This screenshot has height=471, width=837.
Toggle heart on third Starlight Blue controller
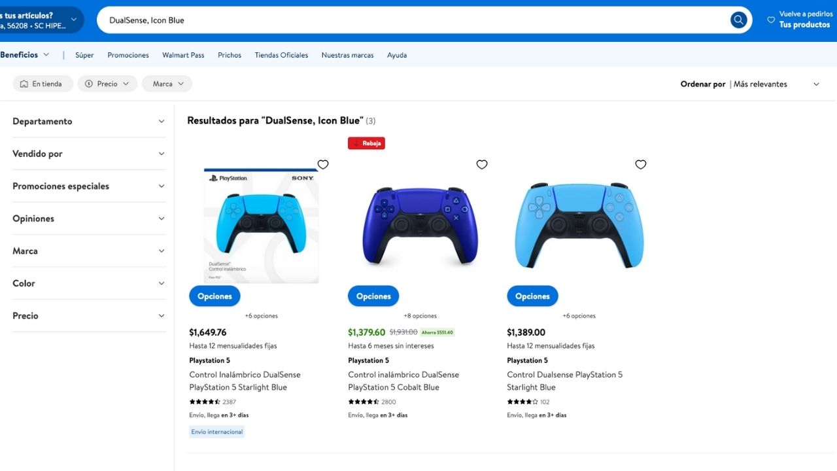(641, 164)
